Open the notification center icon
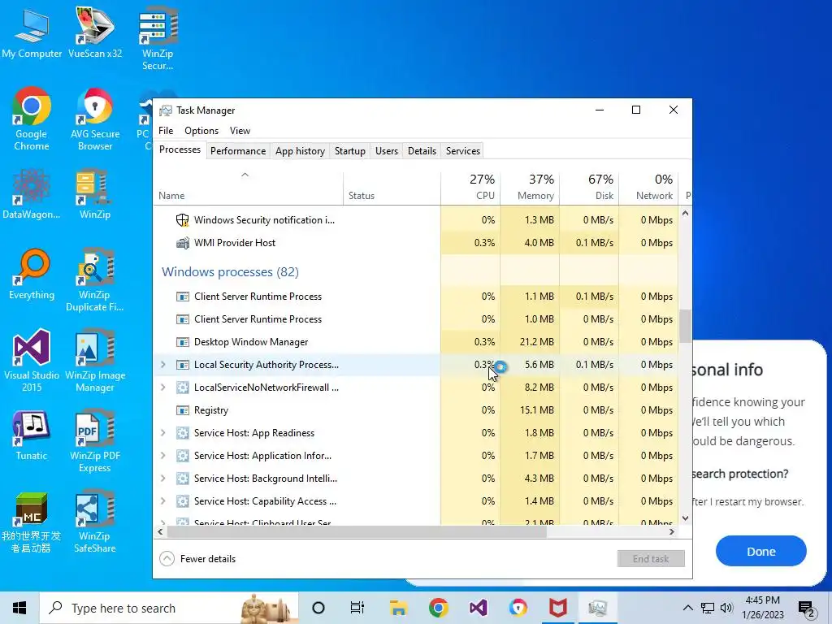Screen dimensions: 832x624 pyautogui.click(x=806, y=609)
